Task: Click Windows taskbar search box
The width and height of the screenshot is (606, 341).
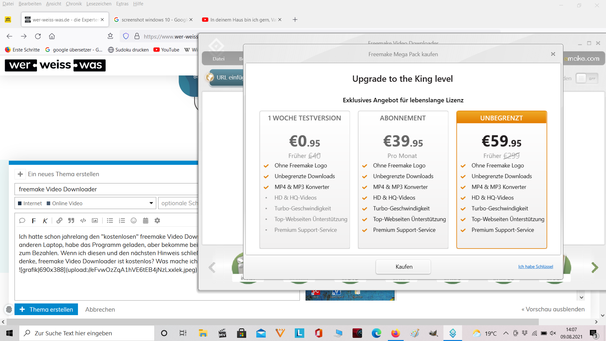Action: coord(87,333)
